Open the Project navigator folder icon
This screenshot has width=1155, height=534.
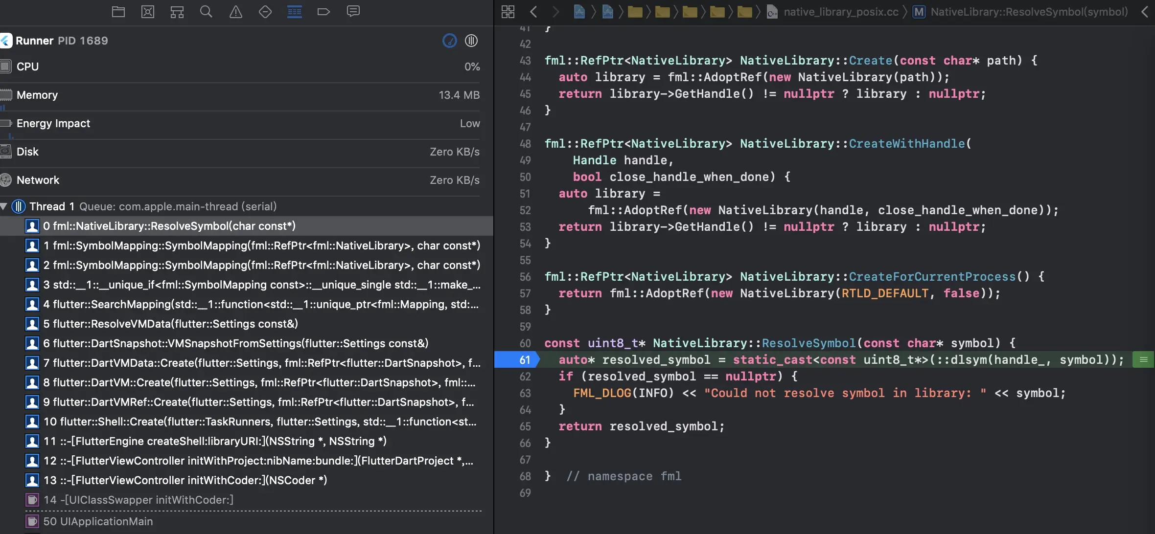[118, 12]
